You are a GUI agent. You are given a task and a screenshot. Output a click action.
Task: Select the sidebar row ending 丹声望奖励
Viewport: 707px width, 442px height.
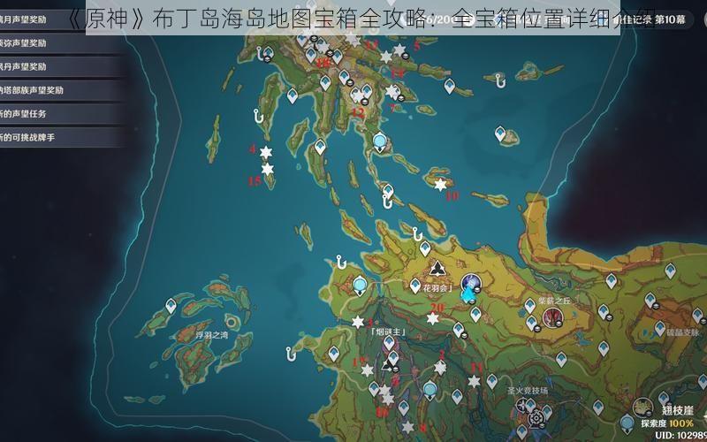[61, 67]
